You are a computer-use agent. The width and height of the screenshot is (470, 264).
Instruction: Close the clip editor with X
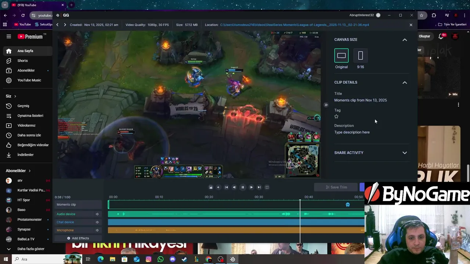click(411, 25)
